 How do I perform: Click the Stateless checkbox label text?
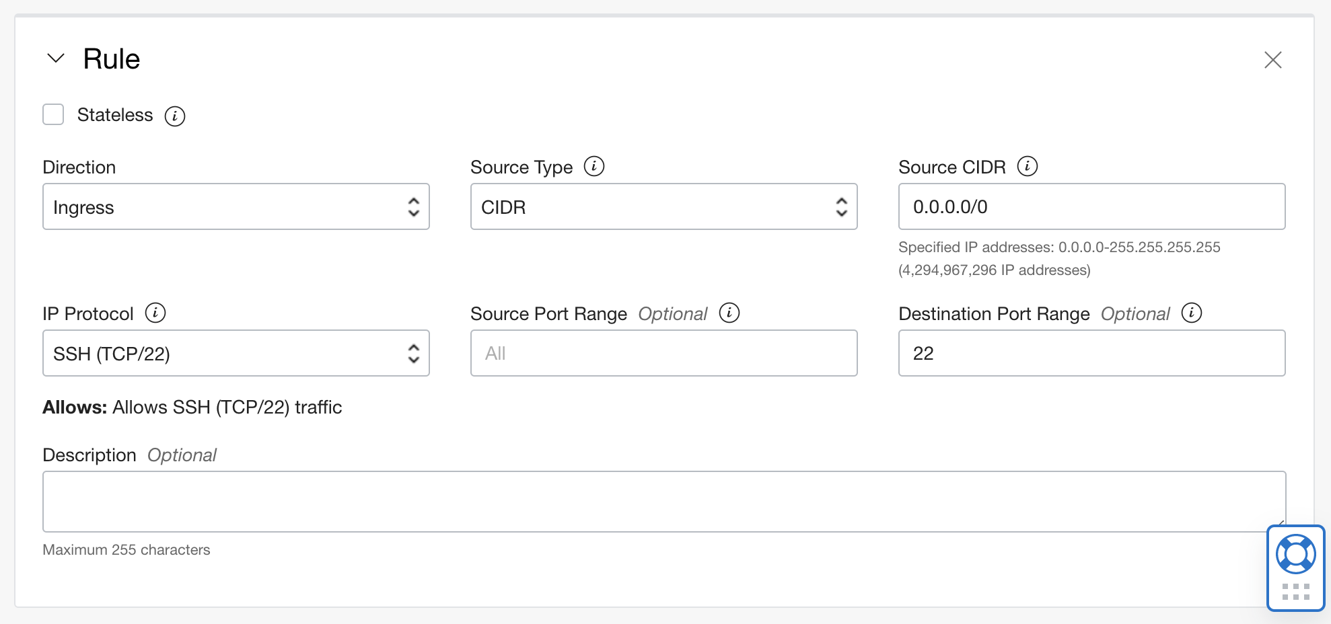point(115,115)
